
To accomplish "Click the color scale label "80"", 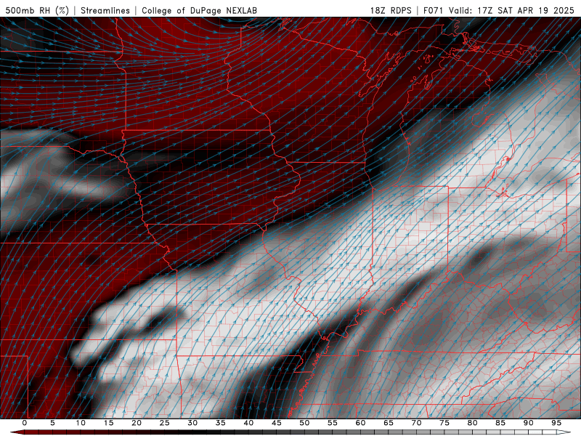I will [x=472, y=423].
